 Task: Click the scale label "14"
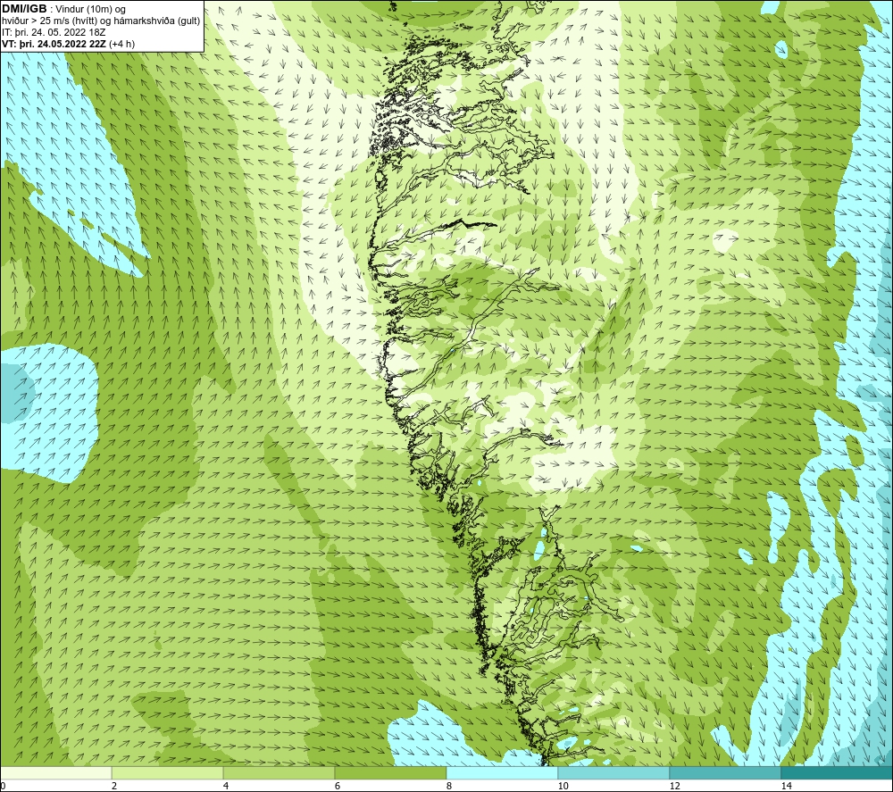787,786
